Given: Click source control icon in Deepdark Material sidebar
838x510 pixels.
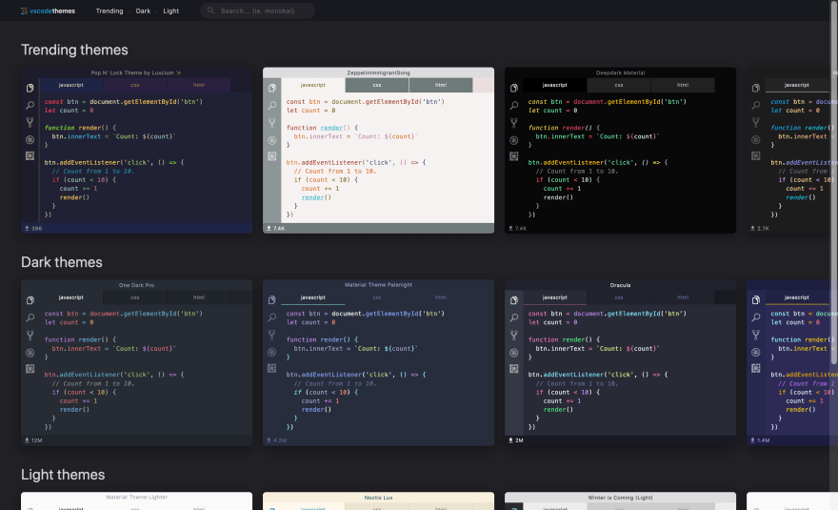Looking at the screenshot, I should click(514, 123).
